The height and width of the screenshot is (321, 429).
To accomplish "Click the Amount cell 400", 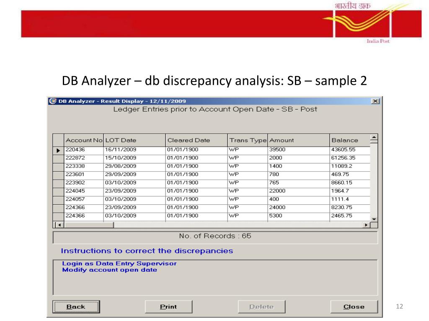I will (x=299, y=199).
